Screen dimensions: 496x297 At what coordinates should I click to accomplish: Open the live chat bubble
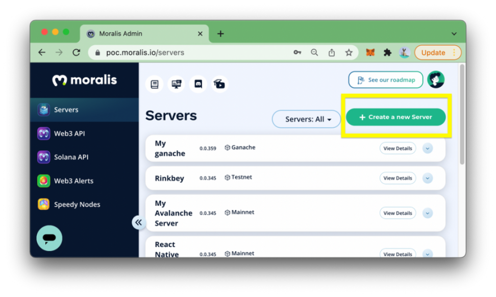49,238
